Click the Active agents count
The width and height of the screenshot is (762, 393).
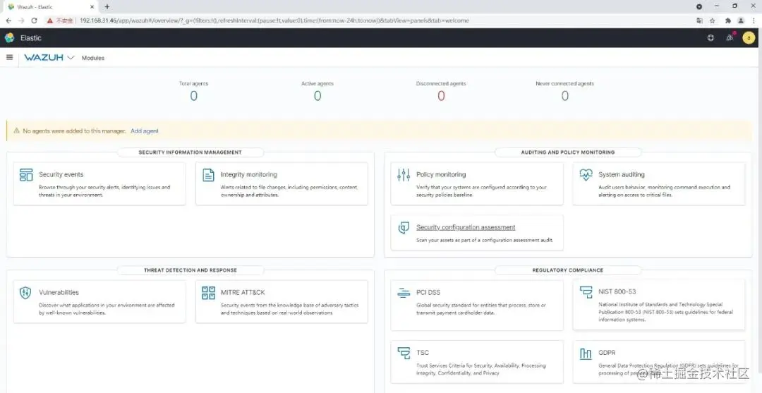[x=317, y=96]
